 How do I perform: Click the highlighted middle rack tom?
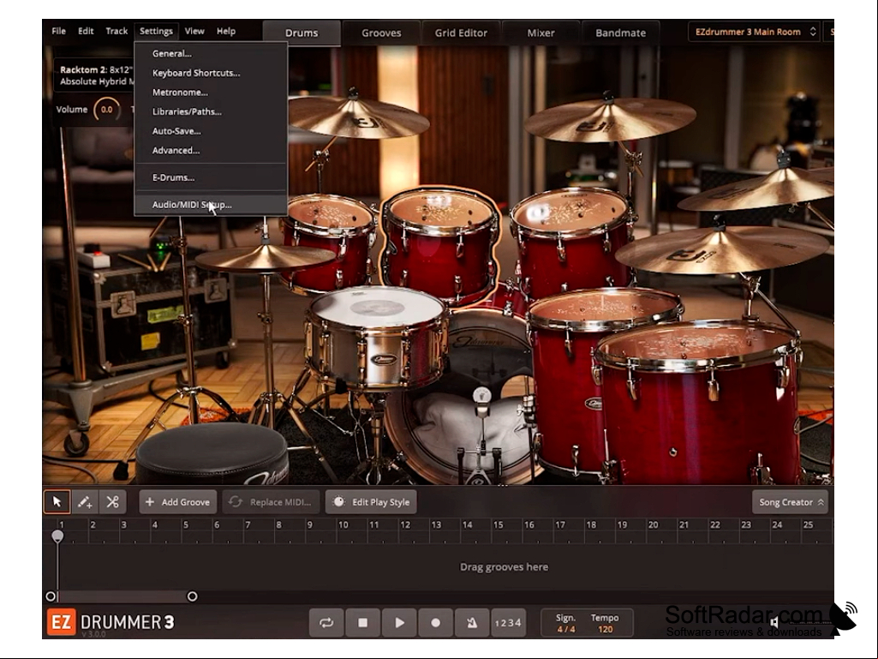coord(440,247)
